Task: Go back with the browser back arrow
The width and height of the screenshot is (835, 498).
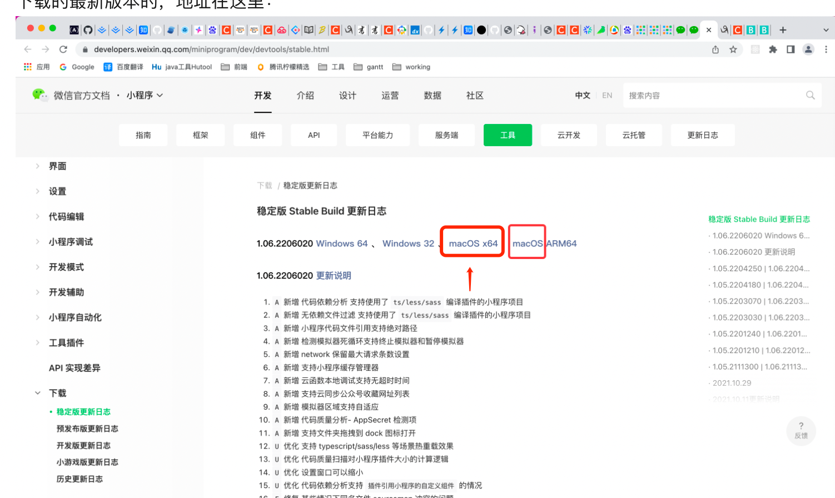Action: click(28, 49)
